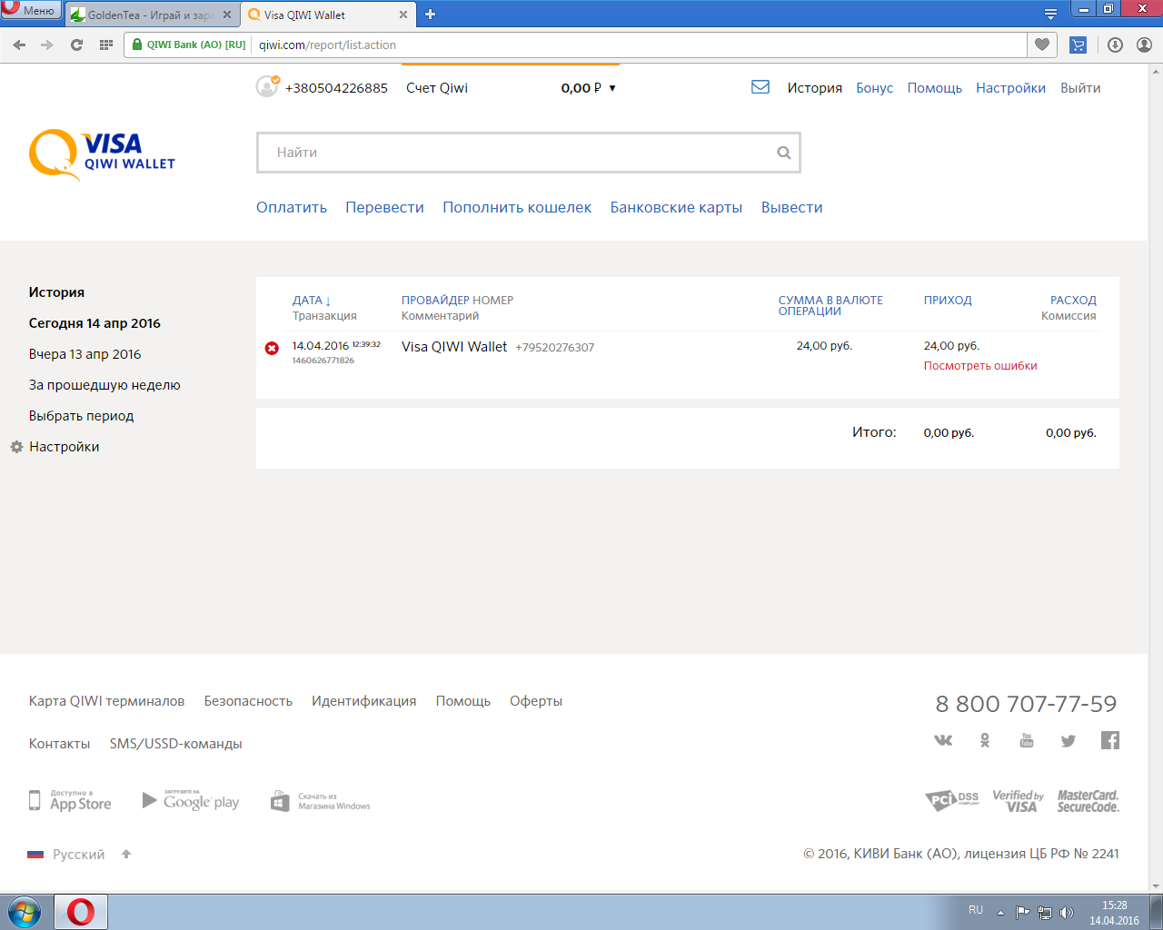Viewport: 1163px width, 930px height.
Task: Select За прошедшую неделю filter
Action: click(x=104, y=385)
